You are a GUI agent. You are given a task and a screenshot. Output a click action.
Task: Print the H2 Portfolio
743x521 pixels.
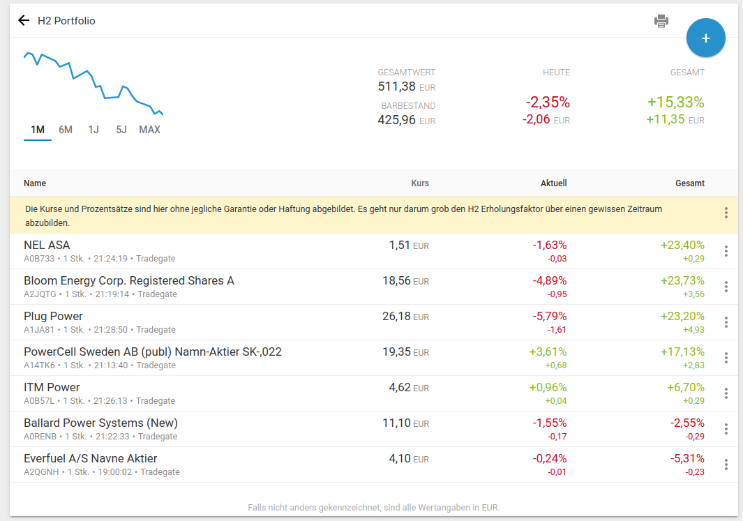pyautogui.click(x=661, y=21)
